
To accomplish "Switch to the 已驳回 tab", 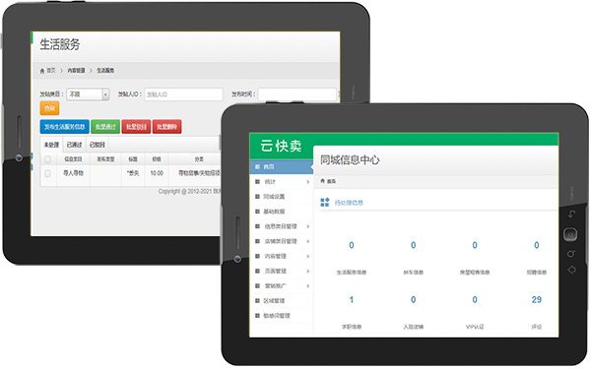I will coord(97,145).
